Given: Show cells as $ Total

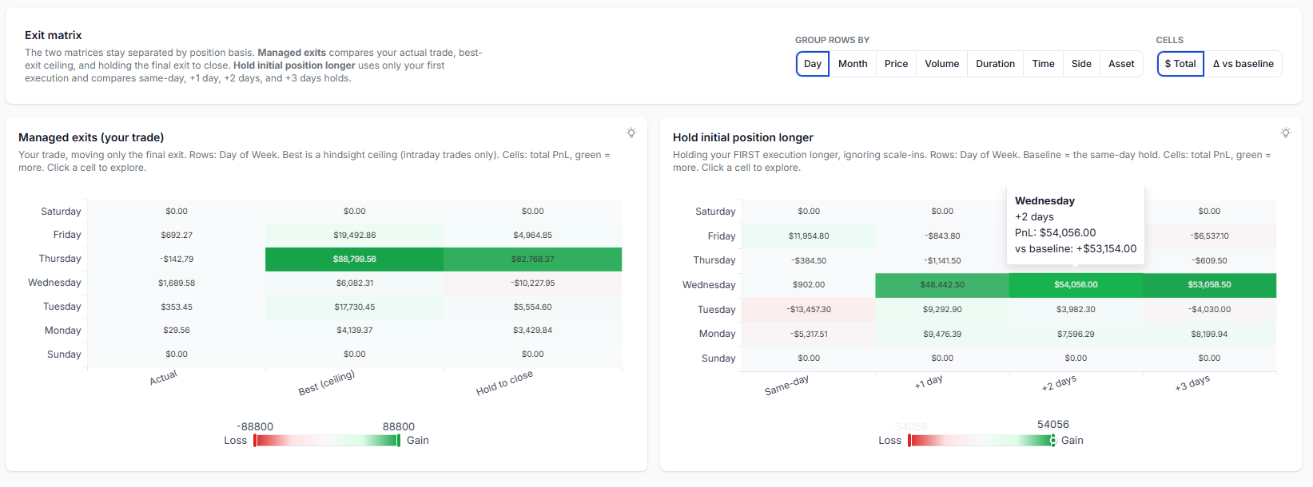Looking at the screenshot, I should click(1180, 64).
